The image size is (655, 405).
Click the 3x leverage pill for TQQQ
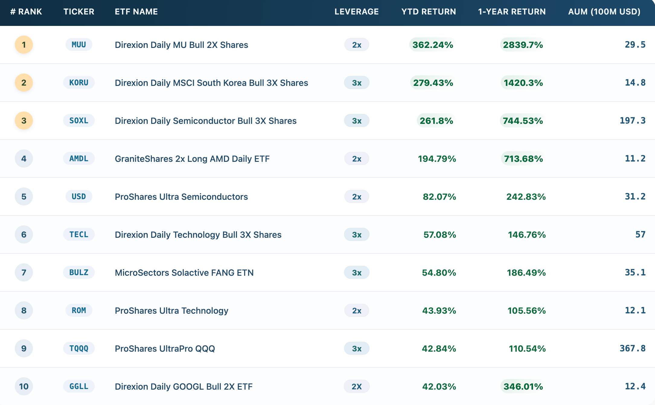(356, 349)
